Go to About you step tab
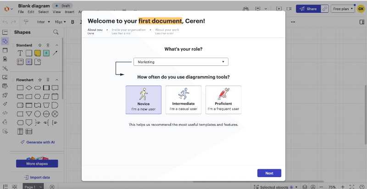The width and height of the screenshot is (367, 189). pyautogui.click(x=95, y=31)
